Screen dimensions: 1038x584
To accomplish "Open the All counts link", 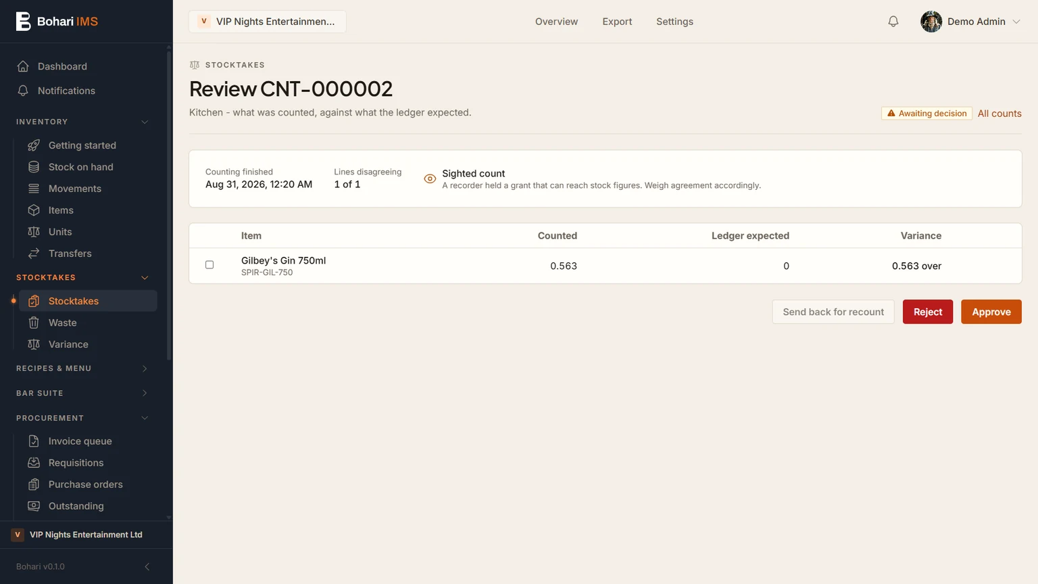I will click(x=999, y=114).
